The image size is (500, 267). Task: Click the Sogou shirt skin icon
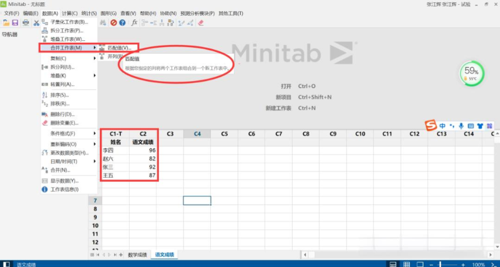(x=480, y=126)
